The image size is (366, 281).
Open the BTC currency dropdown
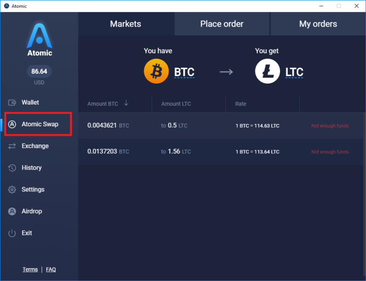(x=184, y=72)
